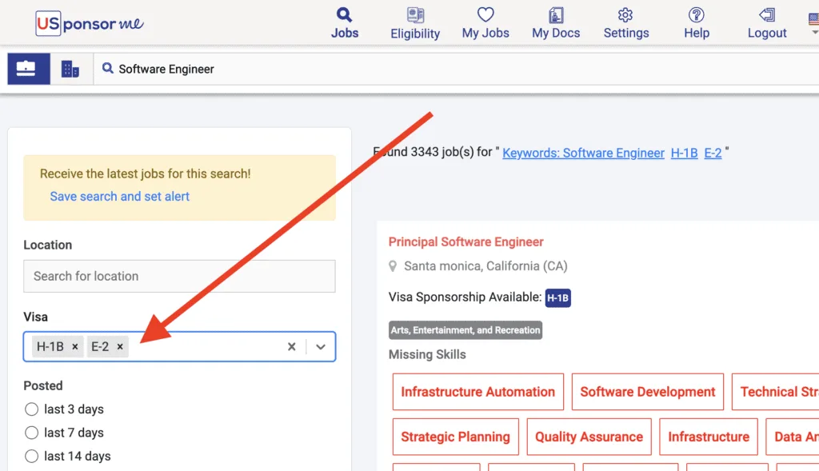The width and height of the screenshot is (819, 471).
Task: Open the Principal Software Engineer job
Action: coord(466,241)
